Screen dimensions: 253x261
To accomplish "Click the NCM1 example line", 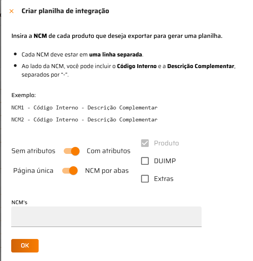I will tap(84, 107).
